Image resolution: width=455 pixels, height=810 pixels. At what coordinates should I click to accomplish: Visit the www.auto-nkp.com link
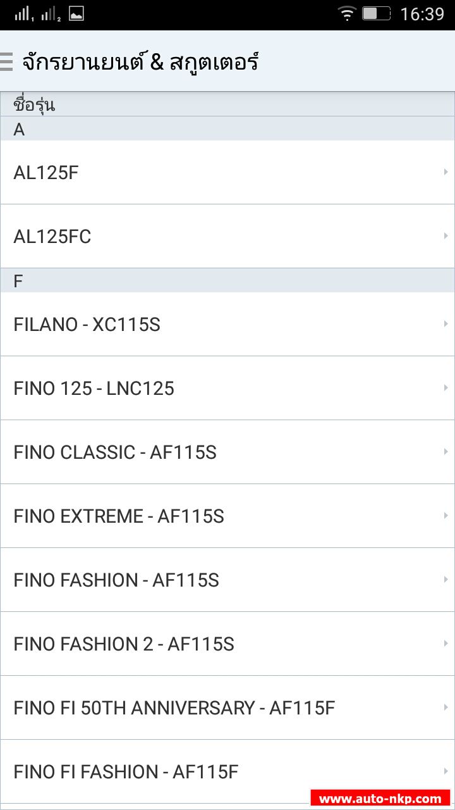click(380, 799)
